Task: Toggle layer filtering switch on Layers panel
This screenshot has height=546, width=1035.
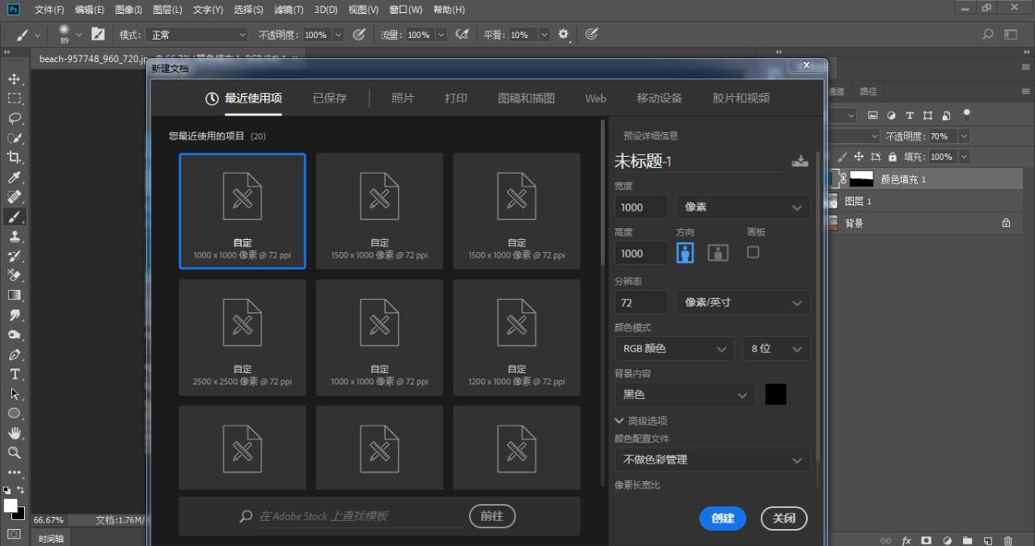Action: (x=966, y=115)
